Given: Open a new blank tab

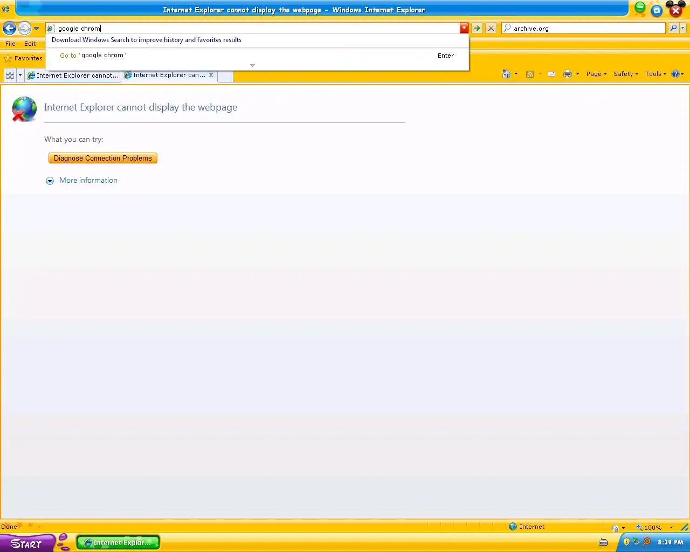Looking at the screenshot, I should point(225,76).
